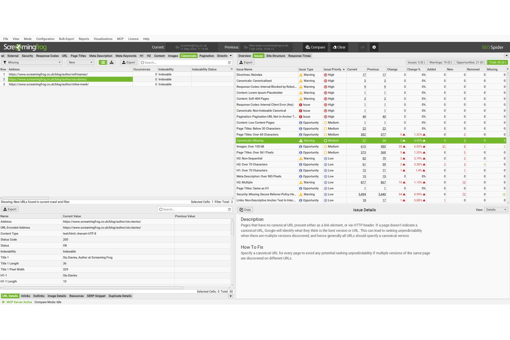Click the Indexability column header

point(174,69)
